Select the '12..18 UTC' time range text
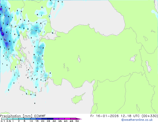The height and width of the screenshot is (122, 158). [x=130, y=116]
